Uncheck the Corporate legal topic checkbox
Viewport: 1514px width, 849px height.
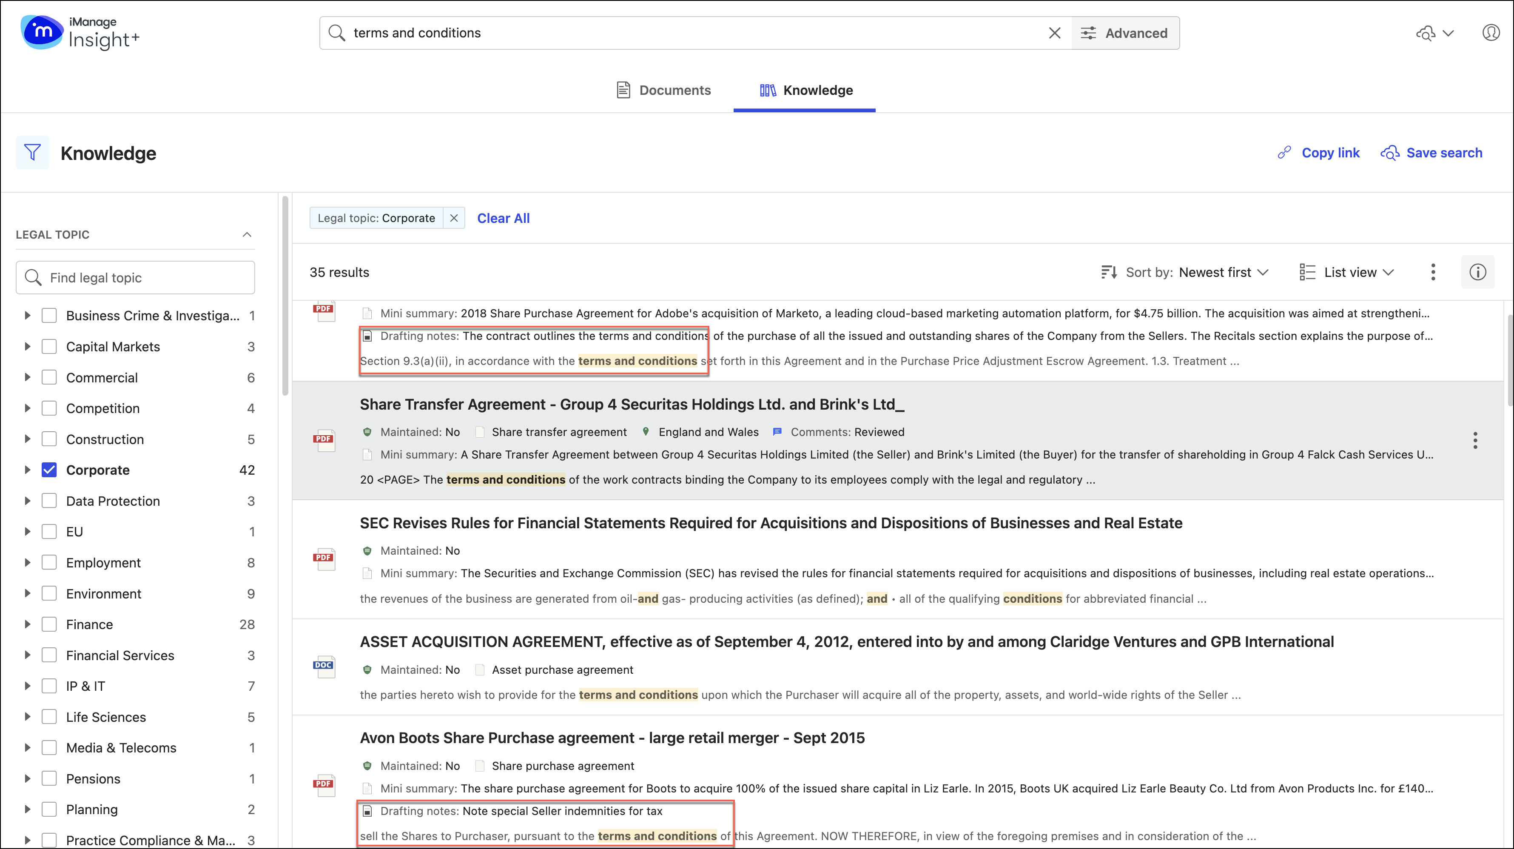coord(49,470)
